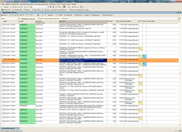Select the row numbered 30000000040
The image size is (182, 132).
point(90,107)
